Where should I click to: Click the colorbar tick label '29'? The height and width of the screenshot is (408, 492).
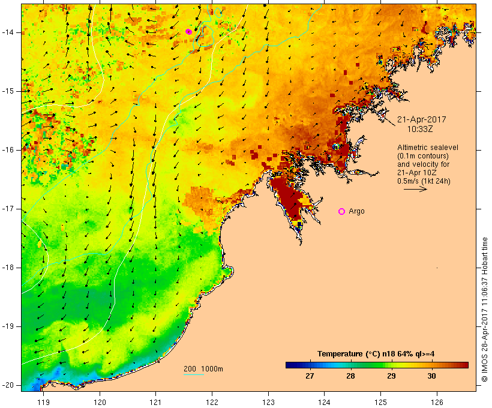click(x=391, y=376)
